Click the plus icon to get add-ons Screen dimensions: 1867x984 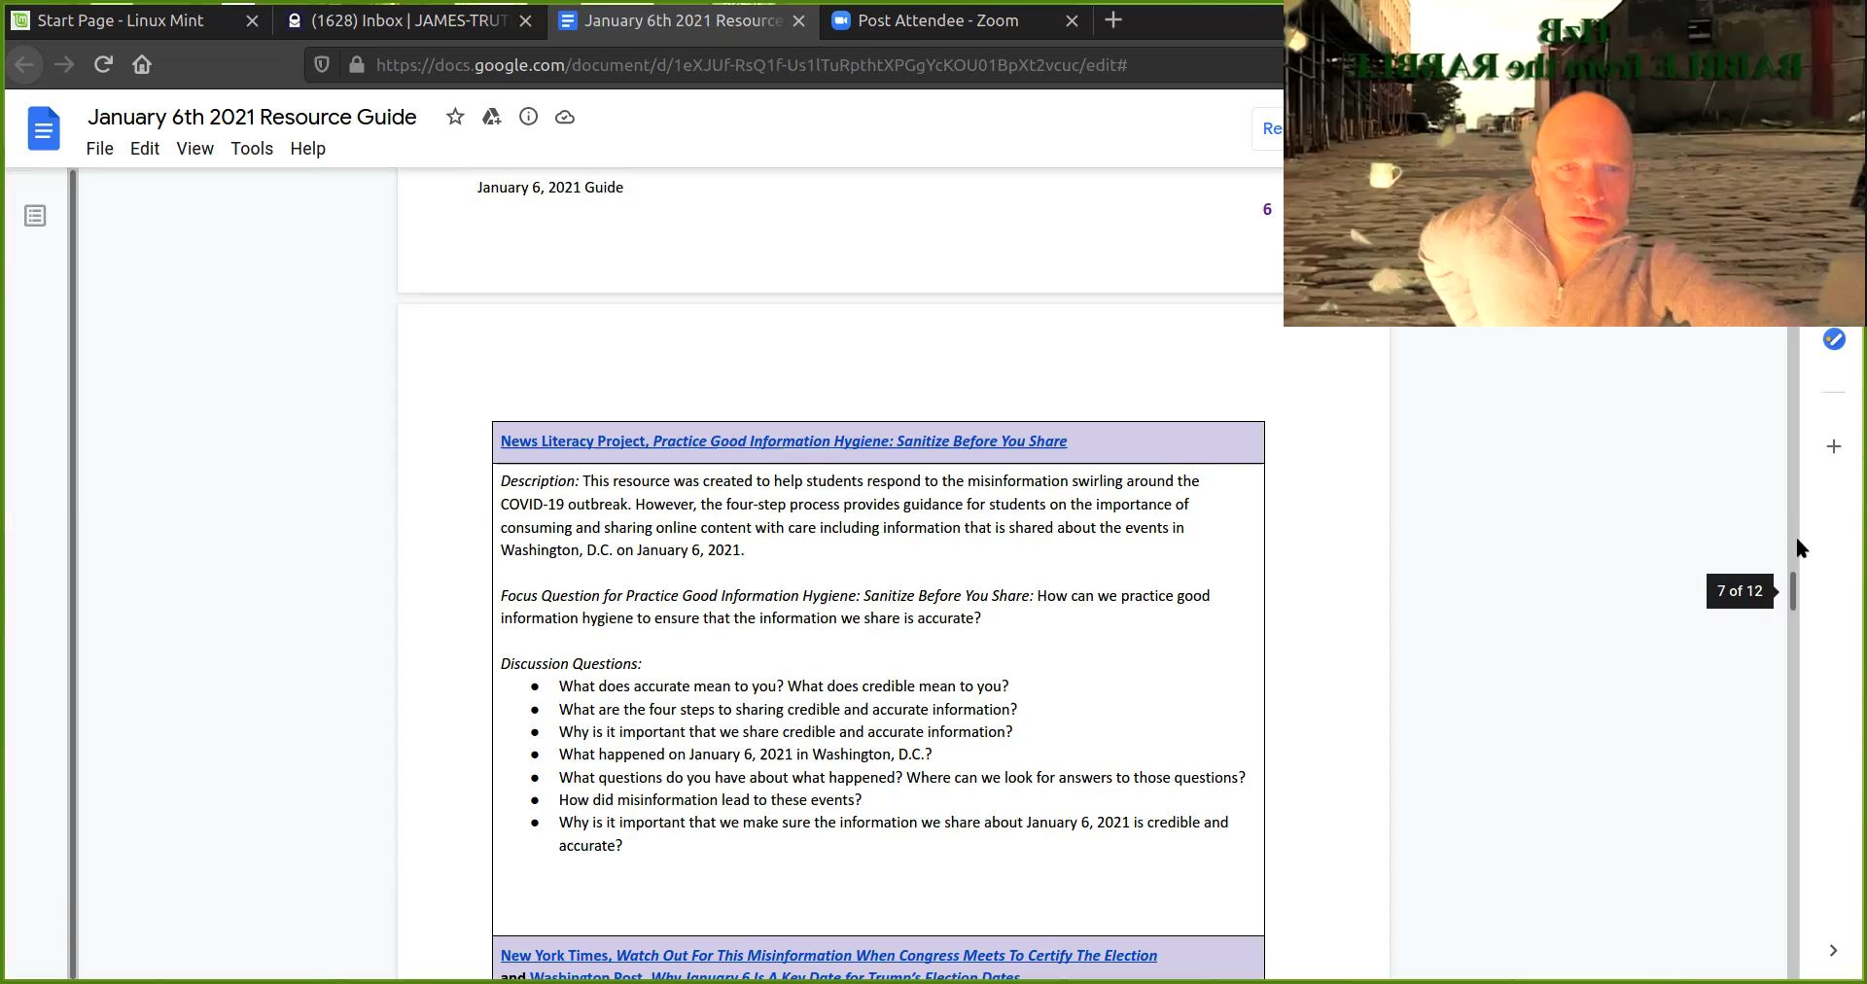click(x=1834, y=446)
